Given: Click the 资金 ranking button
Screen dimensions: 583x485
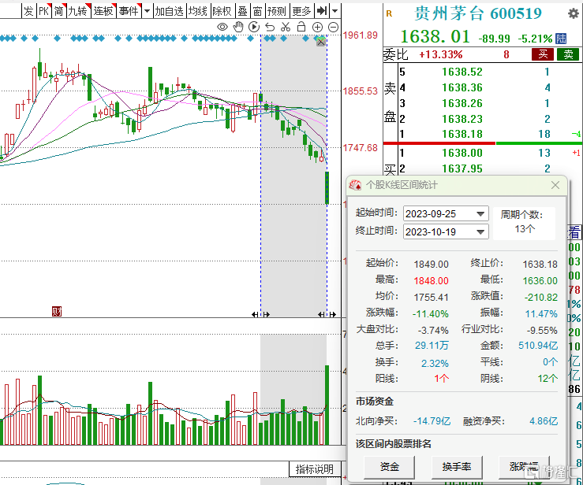Looking at the screenshot, I should [389, 467].
